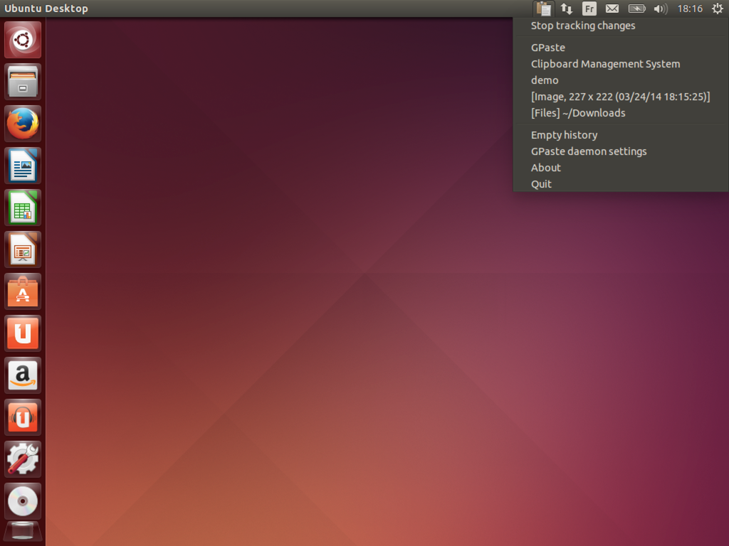This screenshot has width=729, height=546.
Task: Show the calendar from the 18:16 clock
Action: point(690,9)
